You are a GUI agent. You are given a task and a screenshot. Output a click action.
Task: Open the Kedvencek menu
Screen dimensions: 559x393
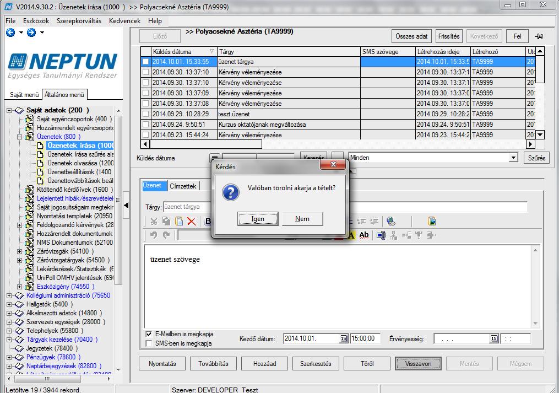(125, 21)
